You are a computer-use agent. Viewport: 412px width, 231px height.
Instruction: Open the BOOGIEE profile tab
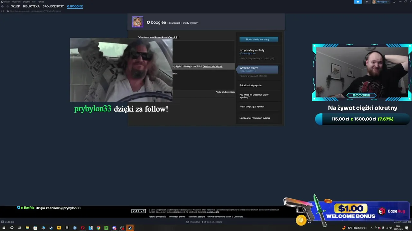pyautogui.click(x=75, y=6)
